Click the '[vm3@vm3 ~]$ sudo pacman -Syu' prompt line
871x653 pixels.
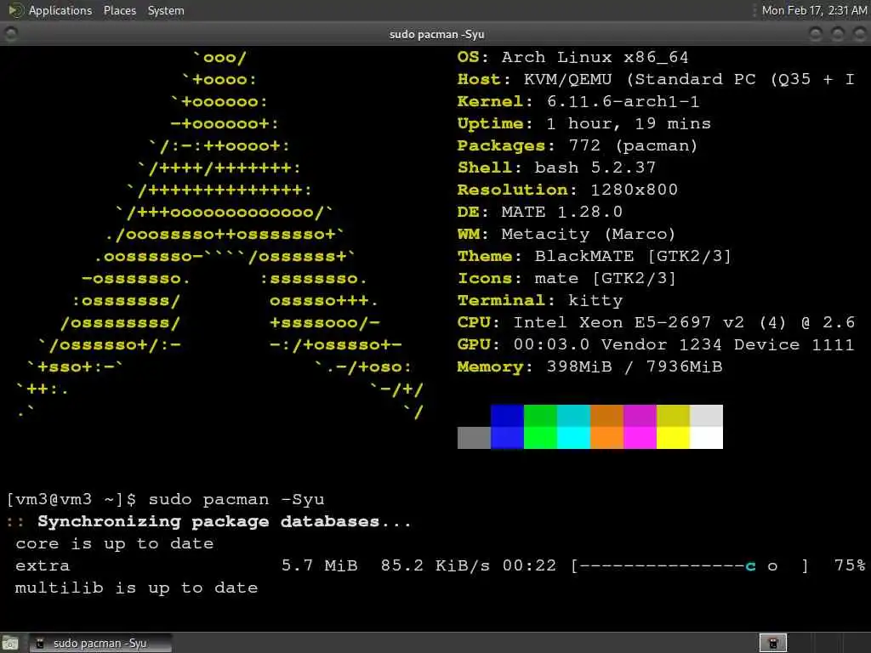165,500
